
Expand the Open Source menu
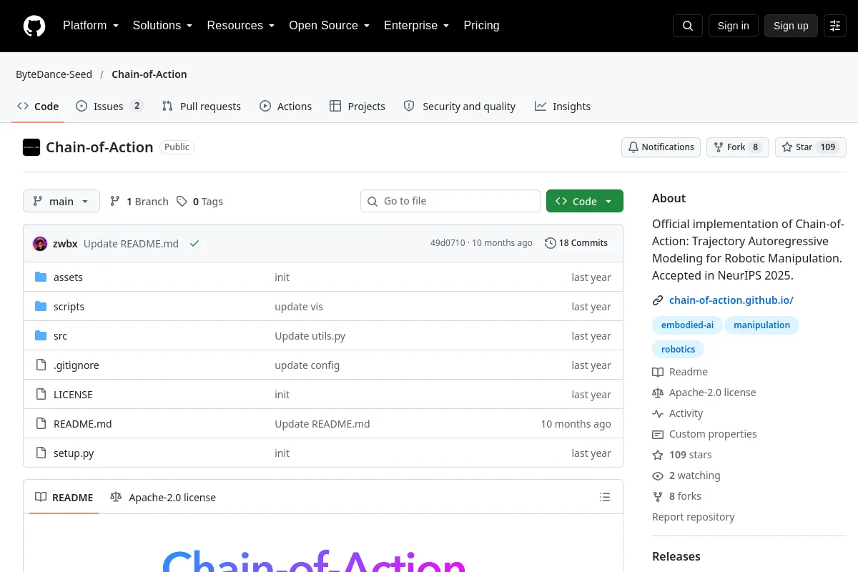pos(329,26)
